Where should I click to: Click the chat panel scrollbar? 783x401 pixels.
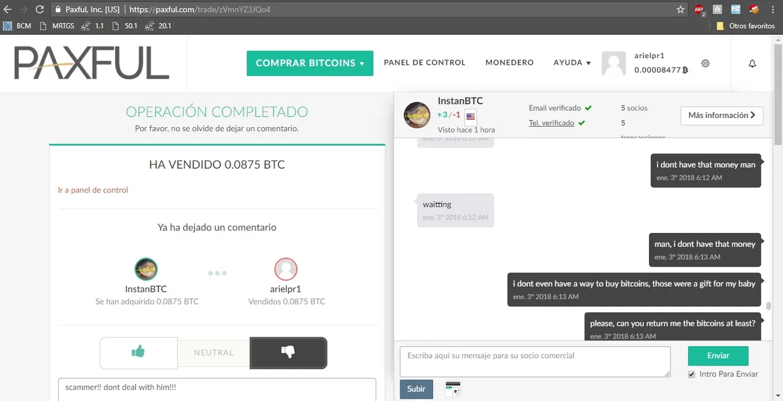pyautogui.click(x=768, y=306)
